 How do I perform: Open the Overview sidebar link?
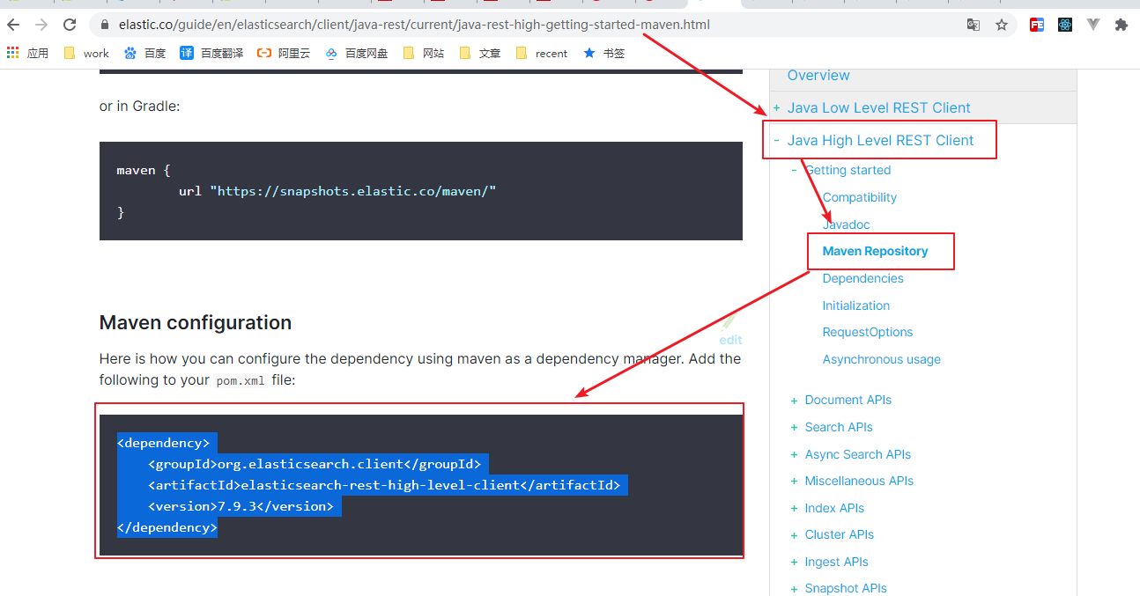(x=818, y=76)
